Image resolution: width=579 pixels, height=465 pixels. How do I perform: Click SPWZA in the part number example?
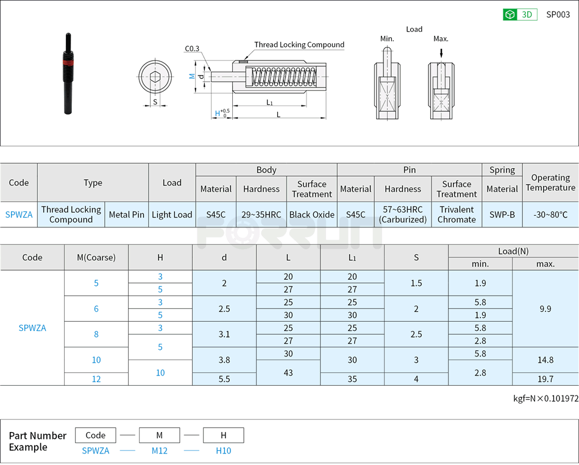coord(96,450)
